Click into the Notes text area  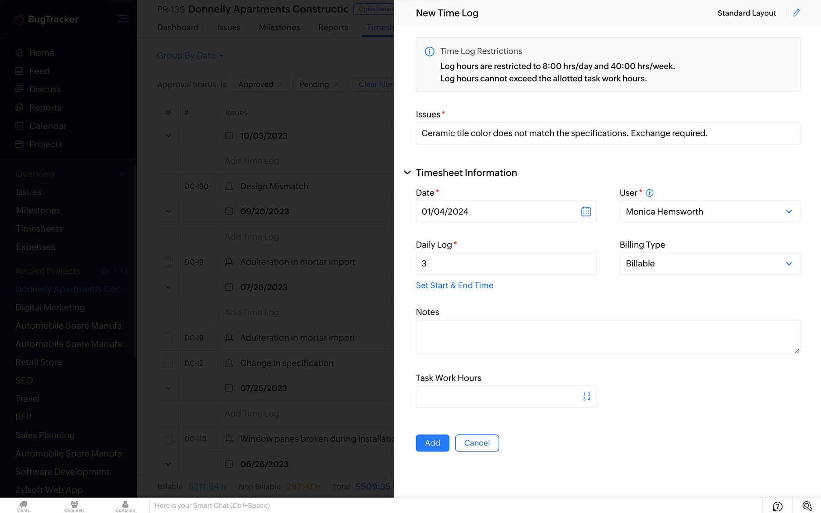607,337
